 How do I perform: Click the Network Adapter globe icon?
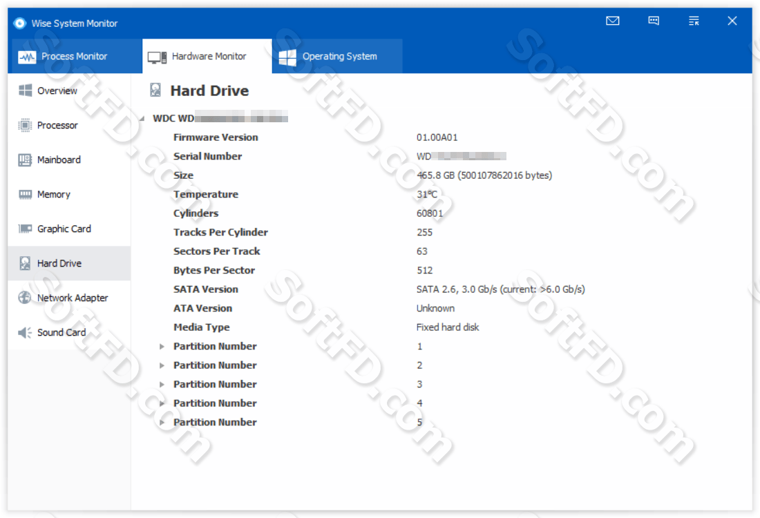[x=25, y=298]
